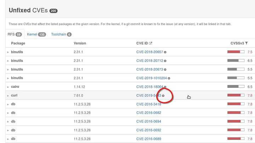Viewport: 255px width, 143px height.
Task: Switch to the Kernel tab
Action: pyautogui.click(x=36, y=34)
